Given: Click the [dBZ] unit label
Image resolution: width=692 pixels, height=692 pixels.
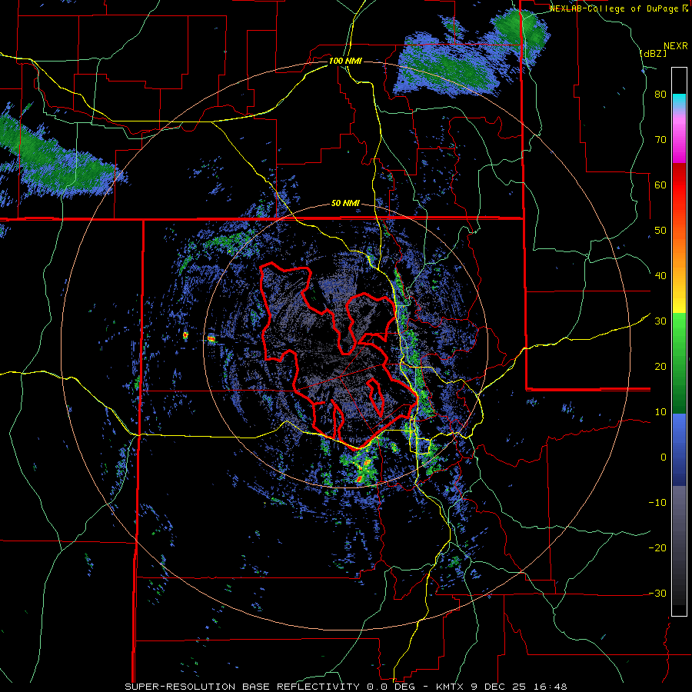Looking at the screenshot, I should (653, 53).
